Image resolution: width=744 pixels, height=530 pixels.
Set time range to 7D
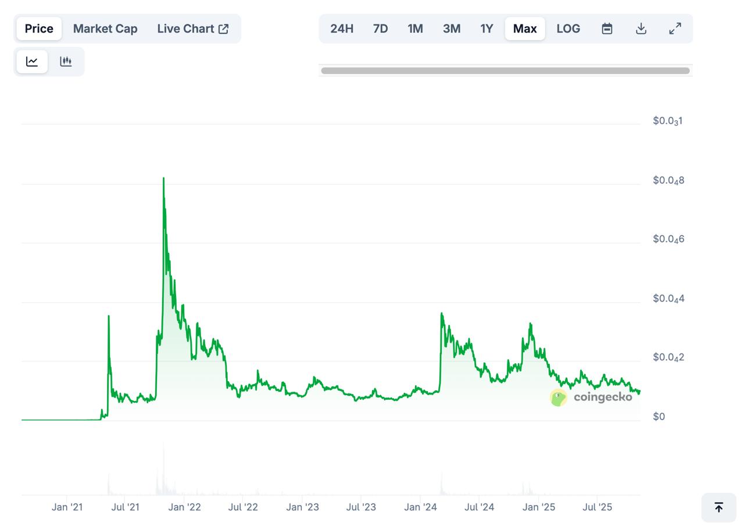[380, 28]
